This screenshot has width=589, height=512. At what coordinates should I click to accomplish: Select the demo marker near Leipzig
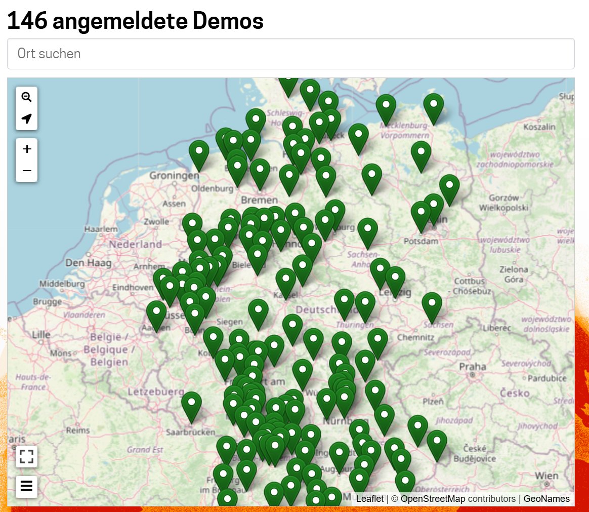[395, 276]
